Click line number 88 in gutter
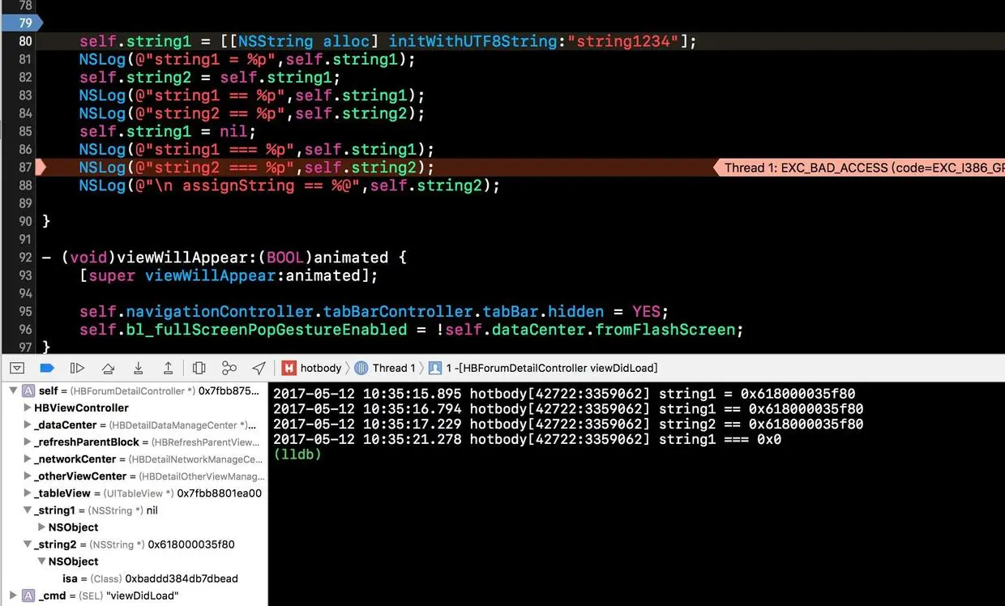This screenshot has height=606, width=1005. [25, 186]
